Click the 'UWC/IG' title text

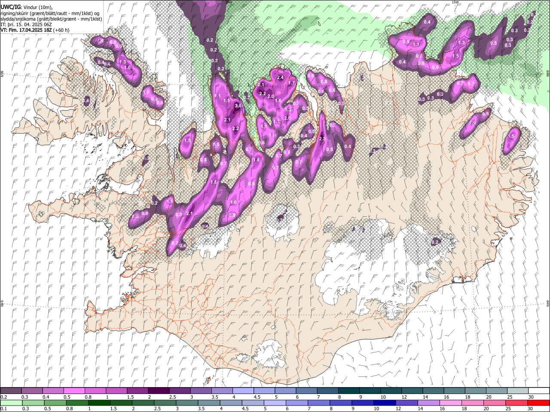10,7
